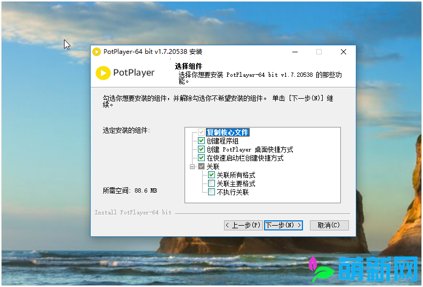Uncheck the 关联所有格式 checkbox

coord(211,175)
